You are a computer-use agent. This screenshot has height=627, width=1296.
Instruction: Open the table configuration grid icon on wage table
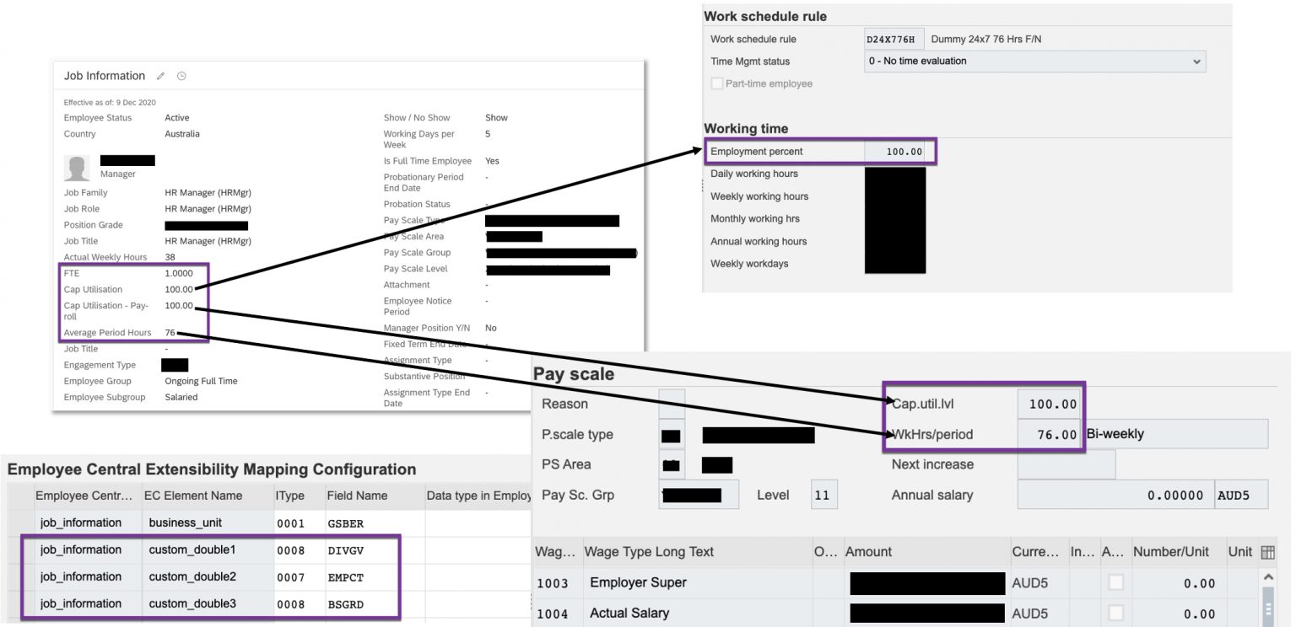click(x=1266, y=552)
